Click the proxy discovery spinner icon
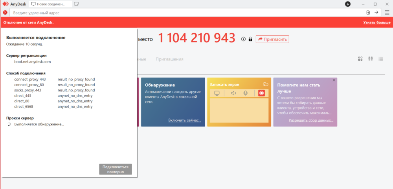 [9, 124]
